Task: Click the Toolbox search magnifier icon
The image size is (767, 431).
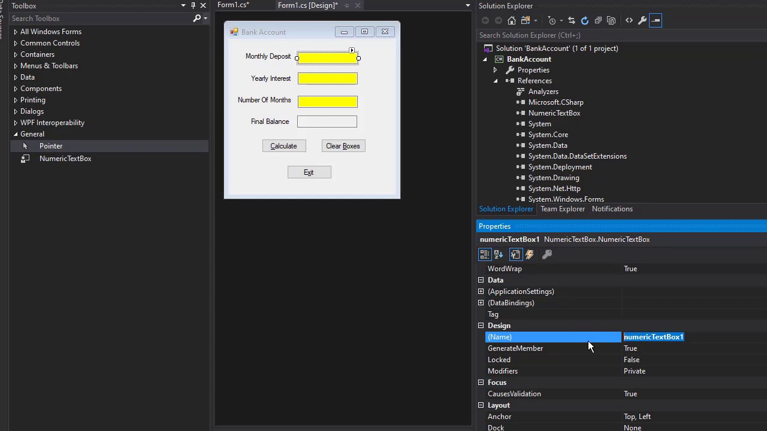Action: [x=197, y=19]
